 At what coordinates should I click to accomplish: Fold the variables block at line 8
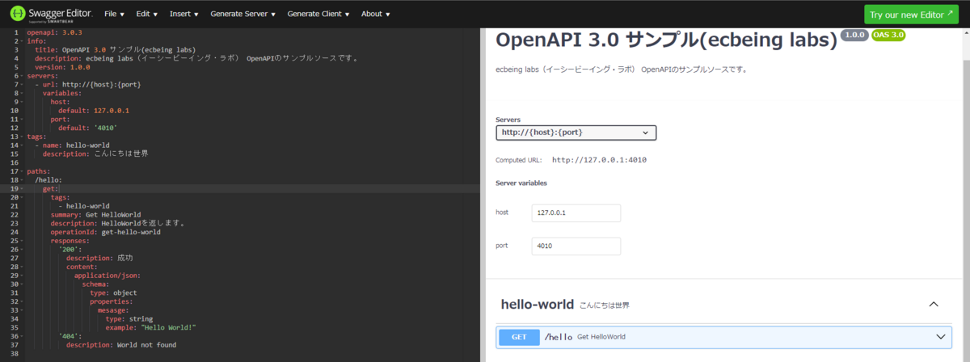22,93
